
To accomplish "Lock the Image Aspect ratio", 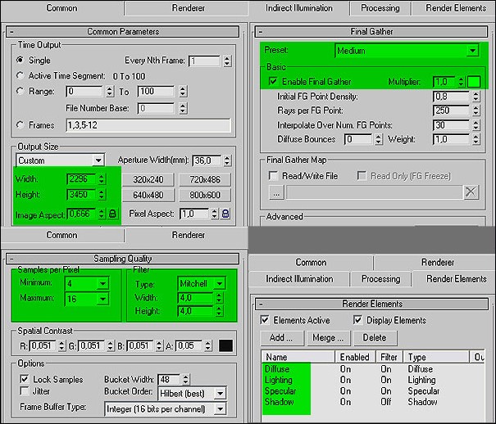I will tap(112, 214).
